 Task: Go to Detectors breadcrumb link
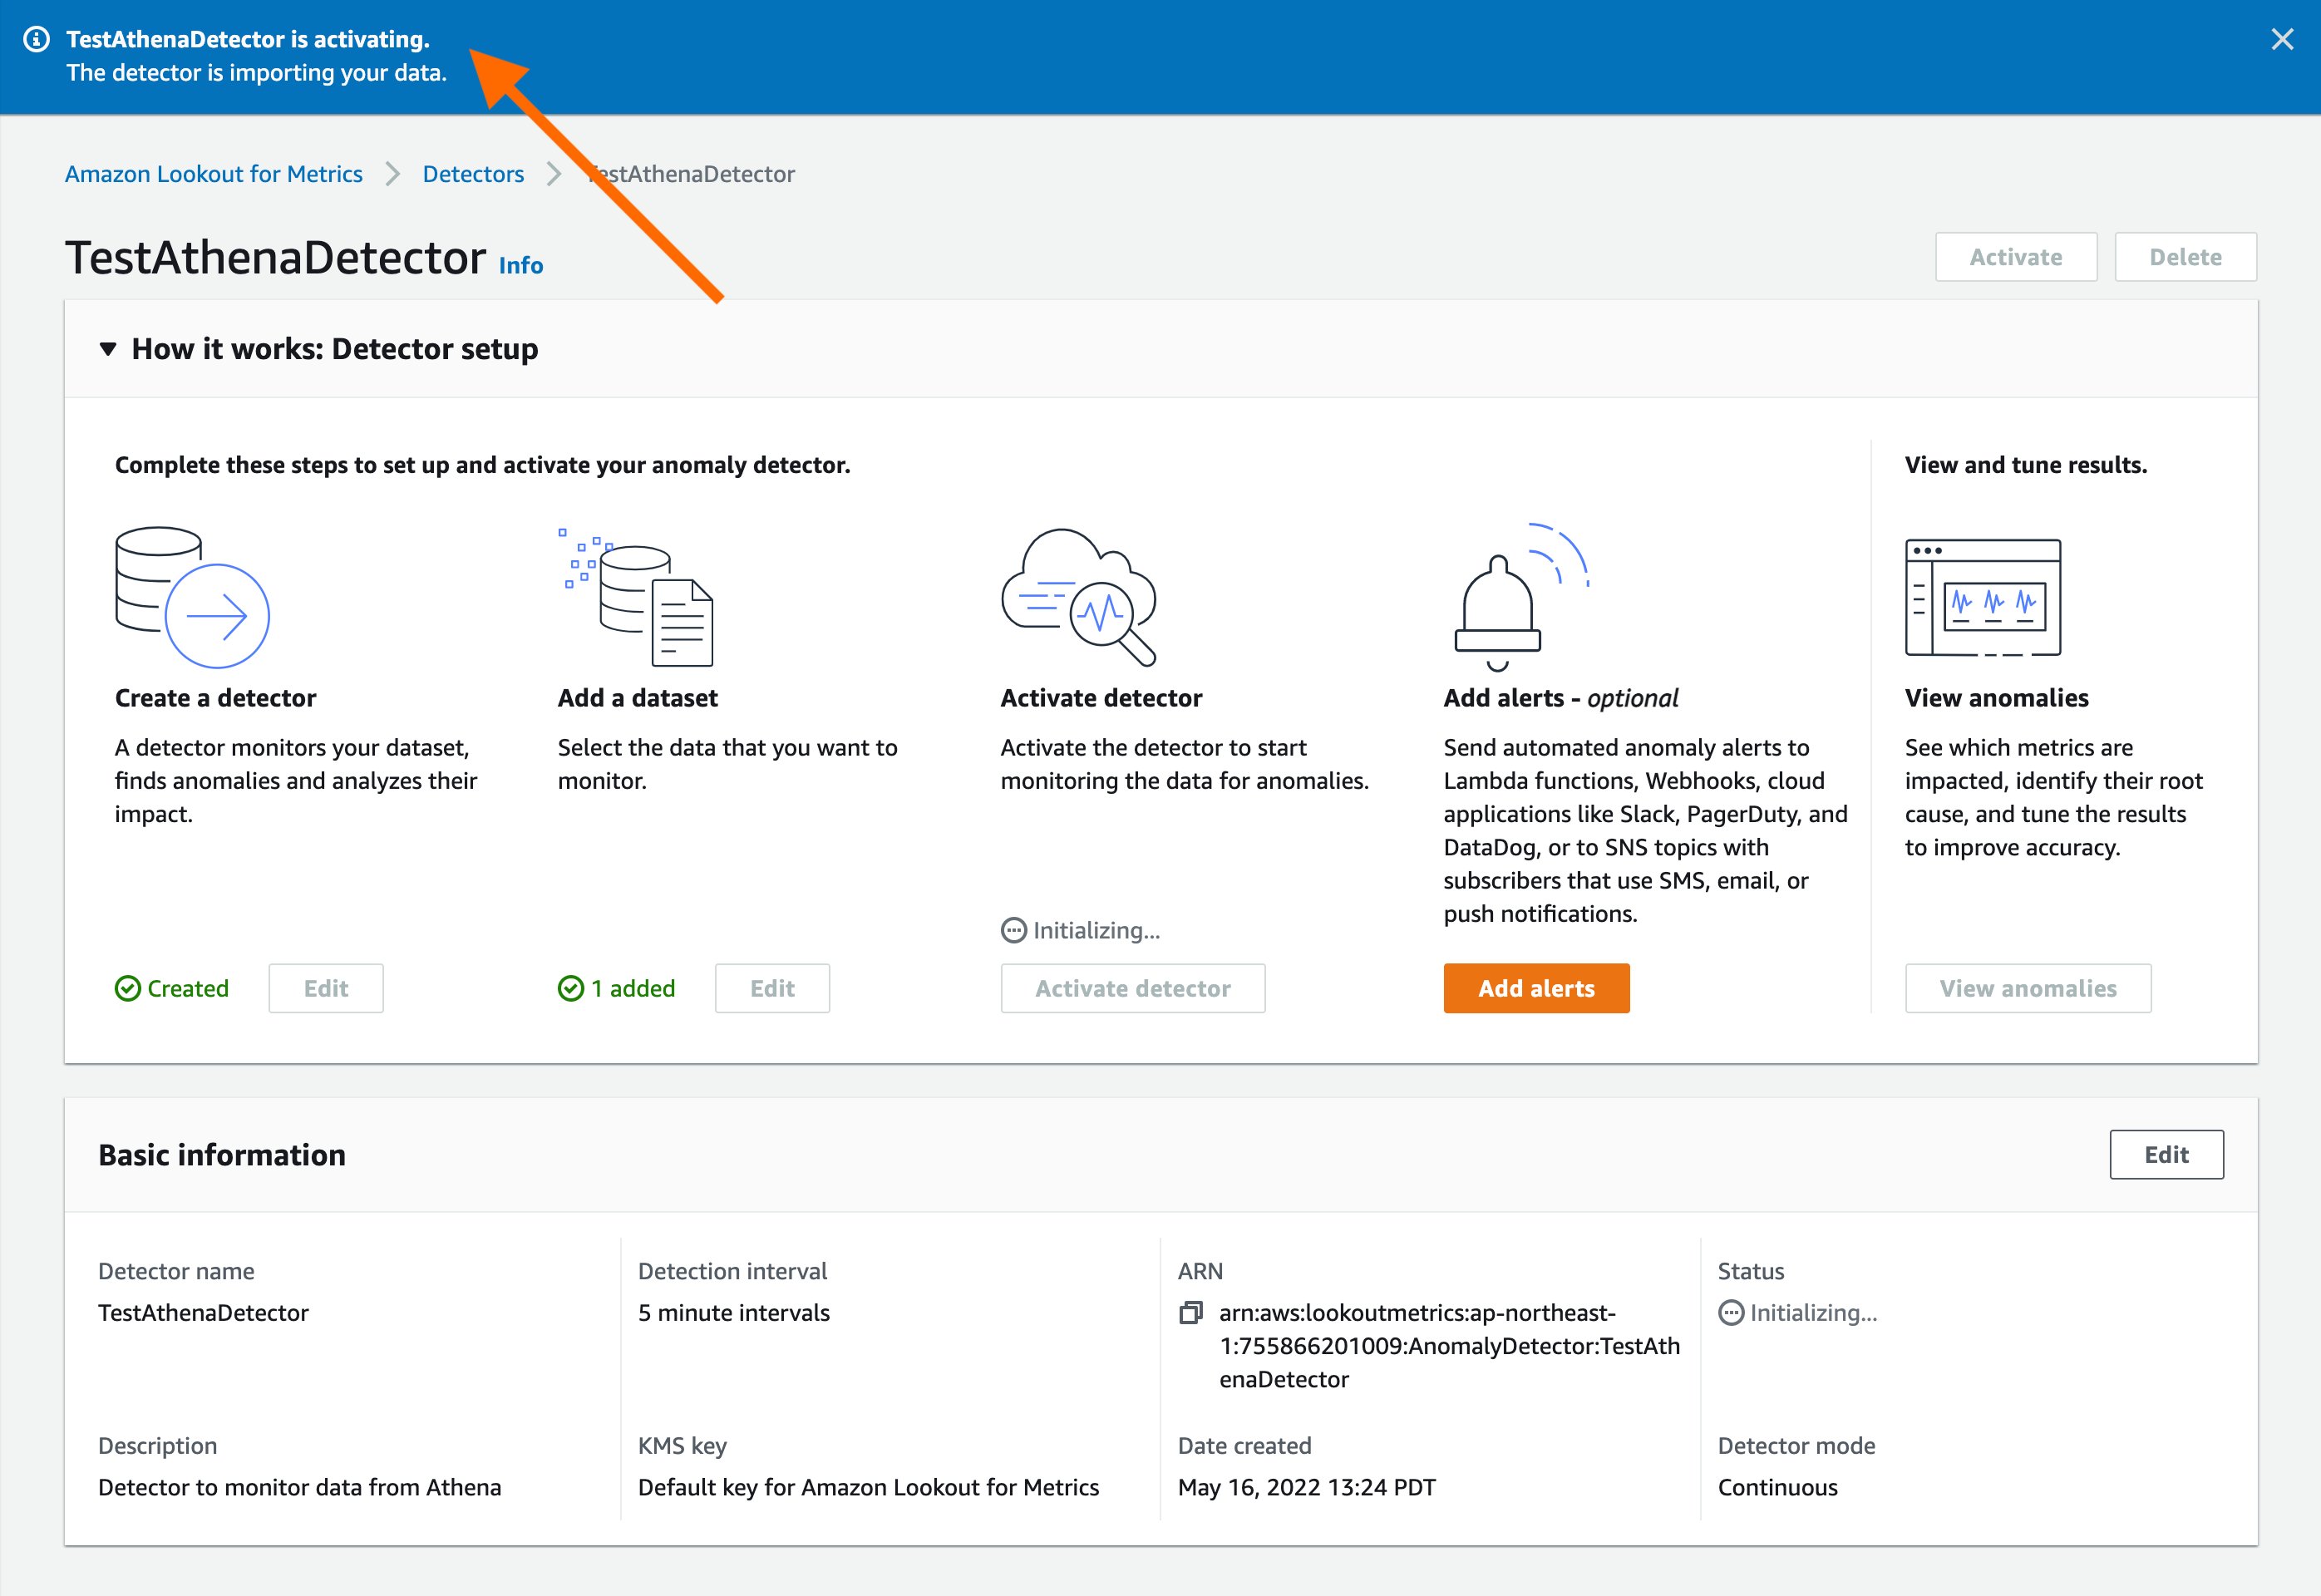(x=473, y=174)
